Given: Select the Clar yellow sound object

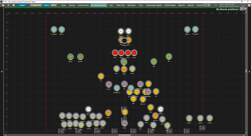Looking at the screenshot, I should click(x=133, y=99).
